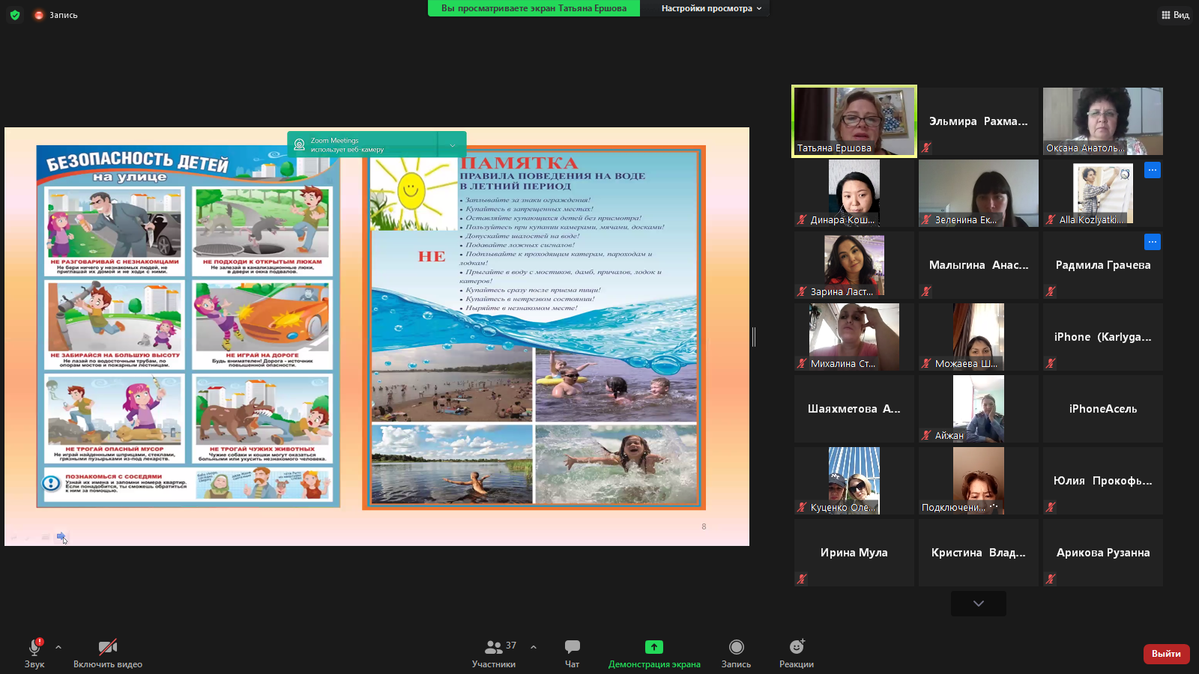Open Настройки просмотра dropdown

coord(711,8)
